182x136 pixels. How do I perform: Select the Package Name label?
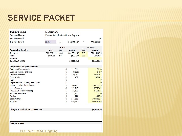[x=18, y=32]
